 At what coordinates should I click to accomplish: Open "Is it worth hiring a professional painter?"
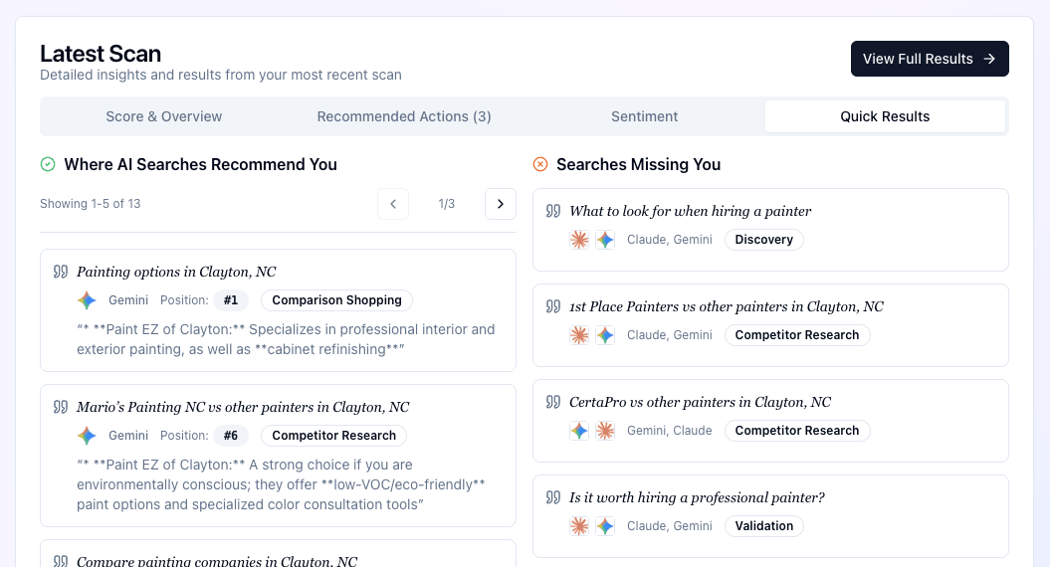click(697, 498)
